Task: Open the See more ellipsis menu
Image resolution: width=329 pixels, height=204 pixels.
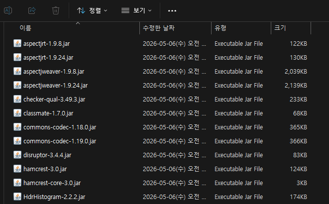Action: pyautogui.click(x=172, y=10)
